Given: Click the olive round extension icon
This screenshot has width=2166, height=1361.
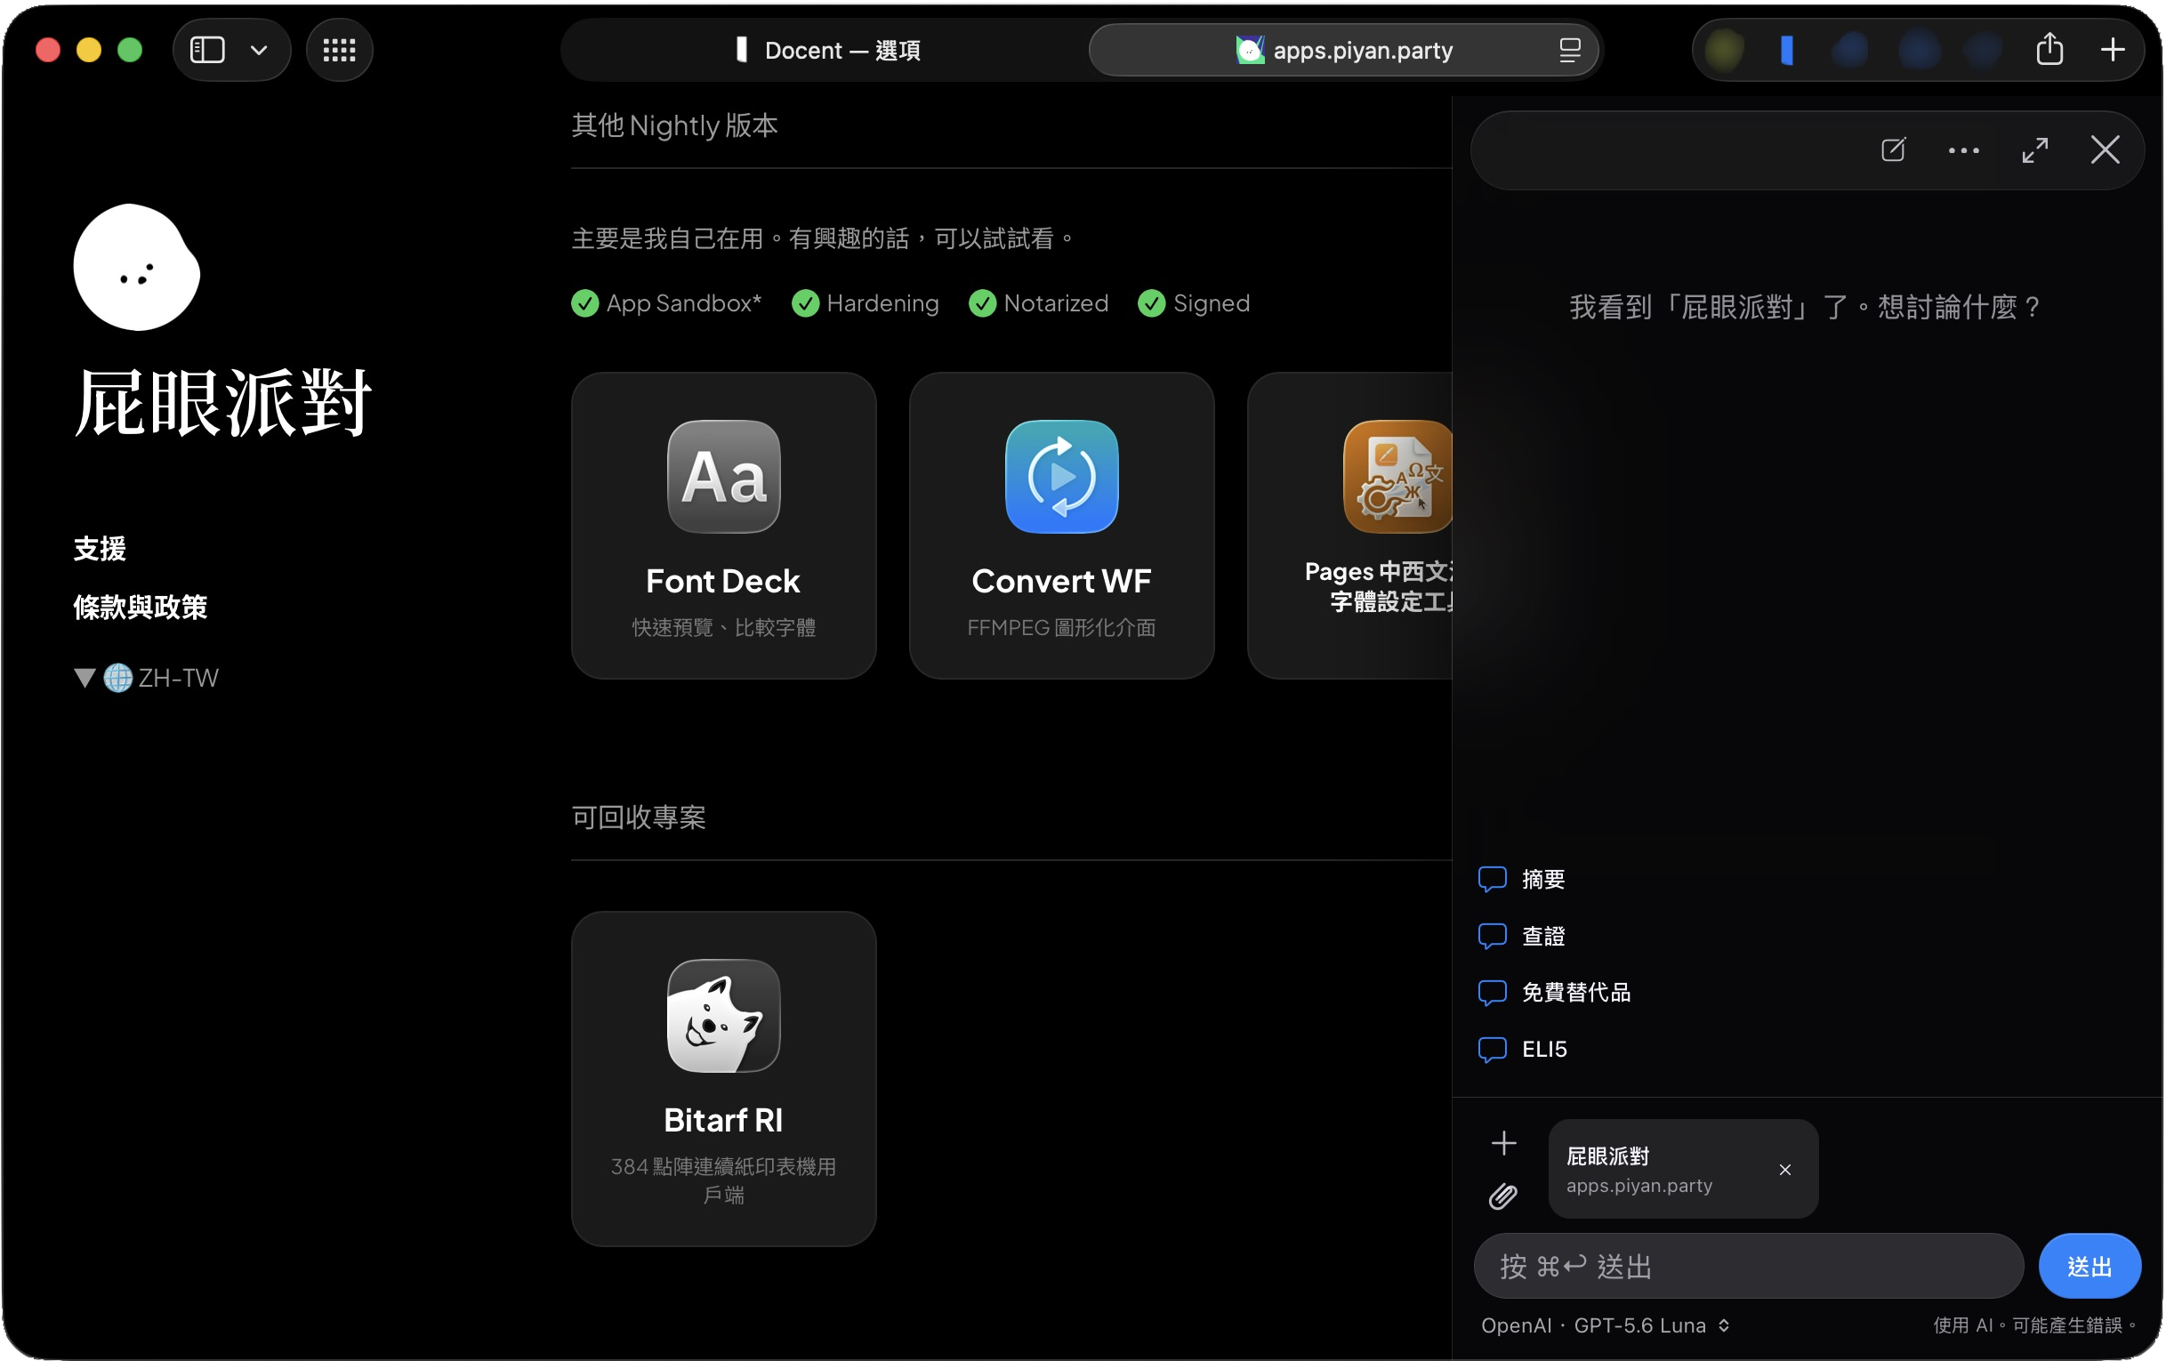Looking at the screenshot, I should click(x=1724, y=51).
